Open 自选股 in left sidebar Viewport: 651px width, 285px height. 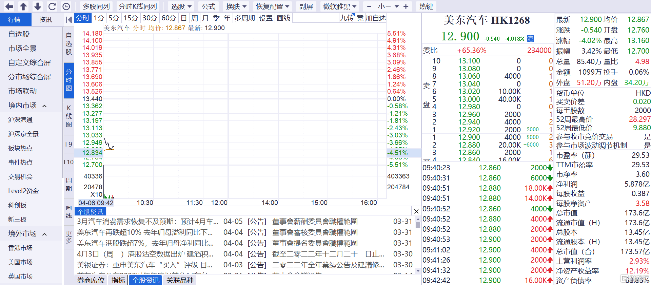point(19,34)
